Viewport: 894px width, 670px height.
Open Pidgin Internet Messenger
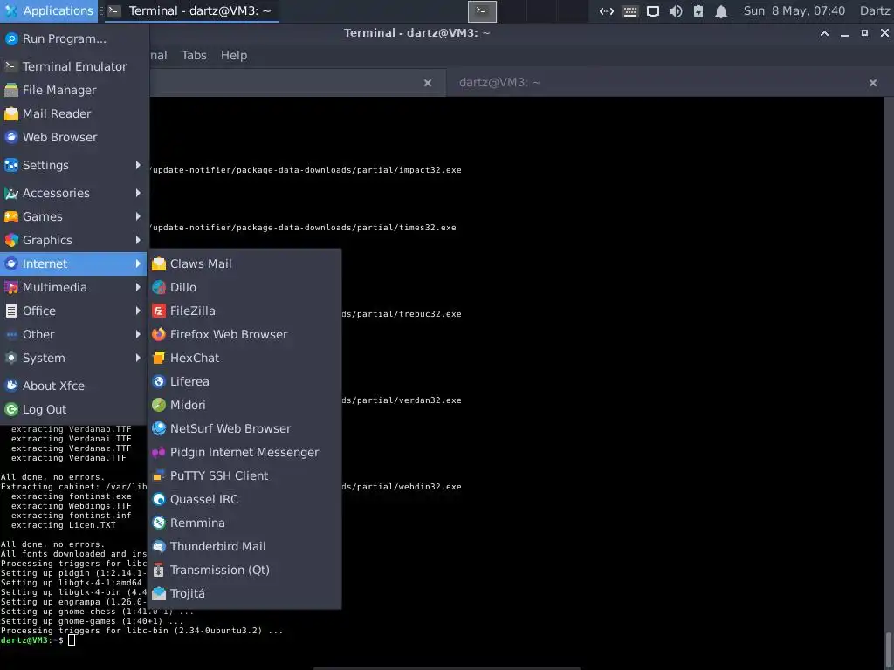(x=244, y=453)
